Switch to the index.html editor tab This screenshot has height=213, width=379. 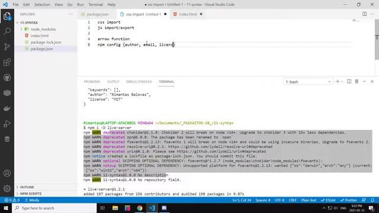pyautogui.click(x=188, y=14)
